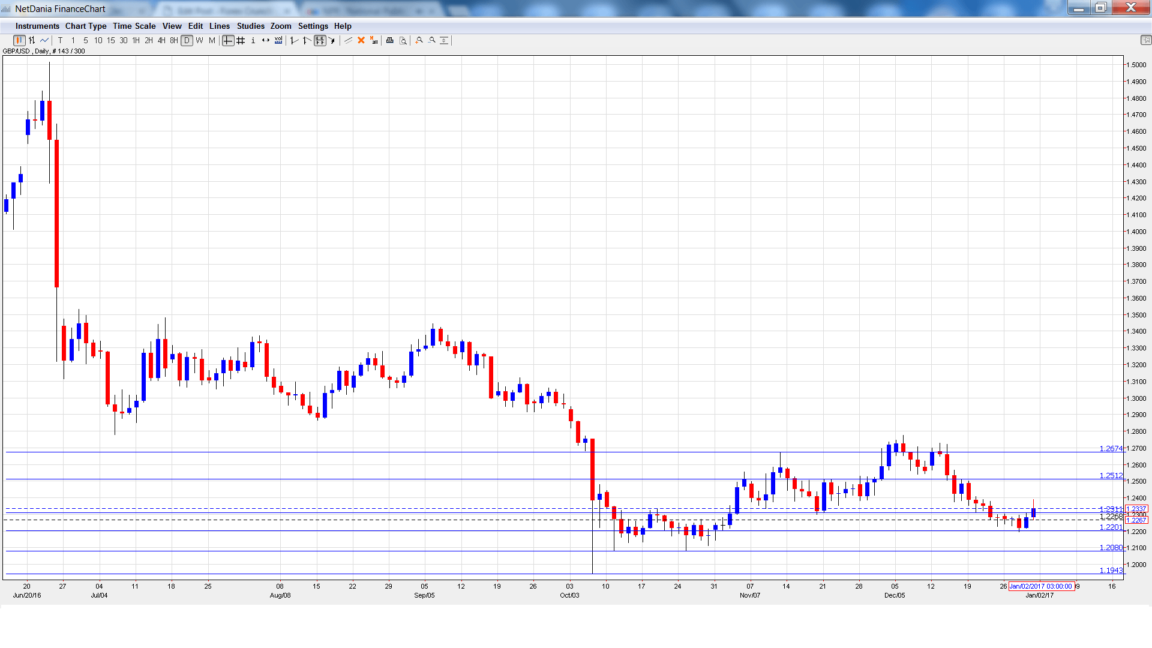The image size is (1152, 648).
Task: Click the print chart icon
Action: click(390, 41)
